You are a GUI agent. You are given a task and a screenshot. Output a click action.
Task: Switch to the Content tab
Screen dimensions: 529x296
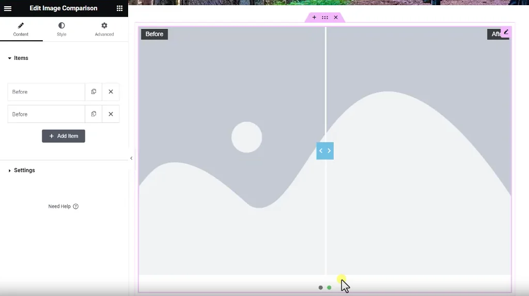(x=21, y=29)
